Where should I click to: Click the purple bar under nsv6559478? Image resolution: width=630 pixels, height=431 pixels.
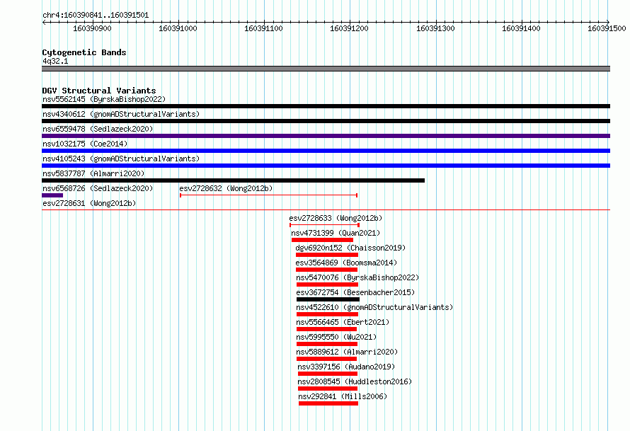point(326,136)
